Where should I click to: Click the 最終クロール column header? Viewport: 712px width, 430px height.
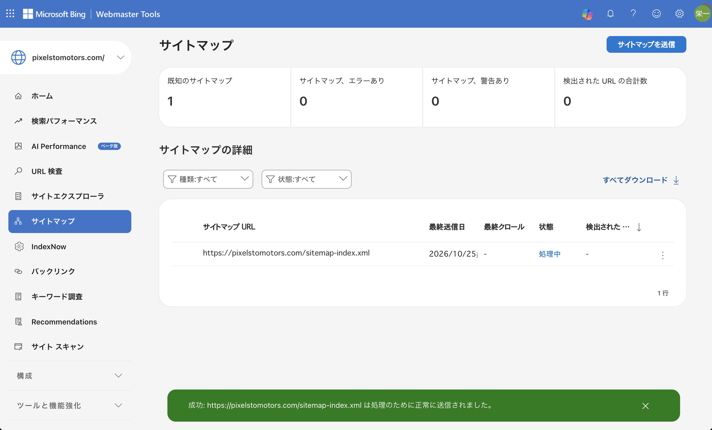504,227
